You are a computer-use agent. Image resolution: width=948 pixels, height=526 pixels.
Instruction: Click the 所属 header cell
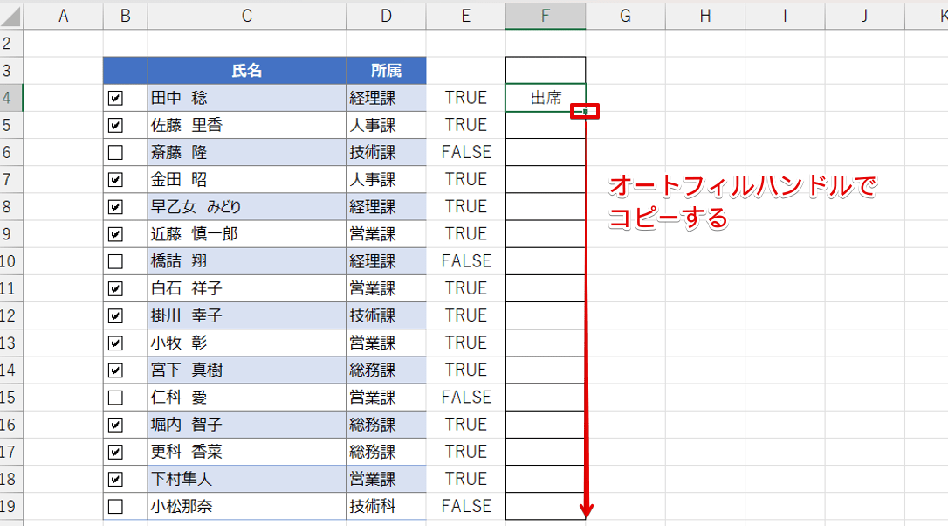click(x=386, y=71)
